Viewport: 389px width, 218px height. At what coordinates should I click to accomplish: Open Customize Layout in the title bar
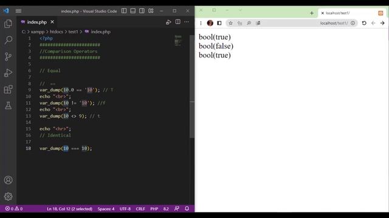151,11
